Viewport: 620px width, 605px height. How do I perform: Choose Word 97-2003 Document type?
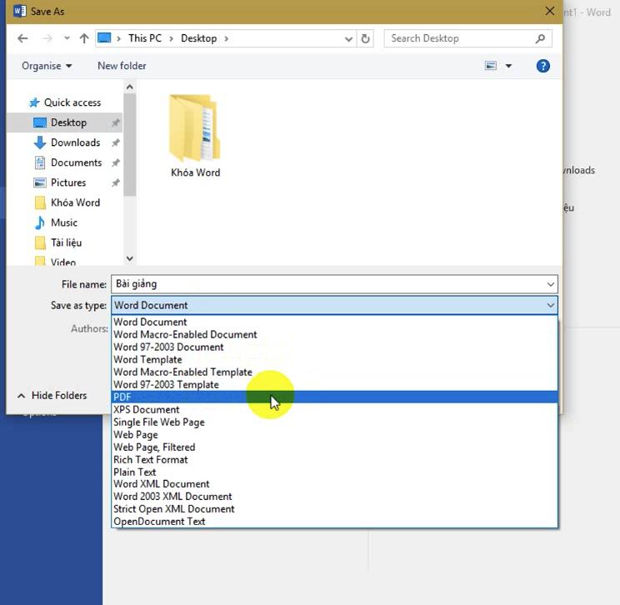click(x=334, y=347)
